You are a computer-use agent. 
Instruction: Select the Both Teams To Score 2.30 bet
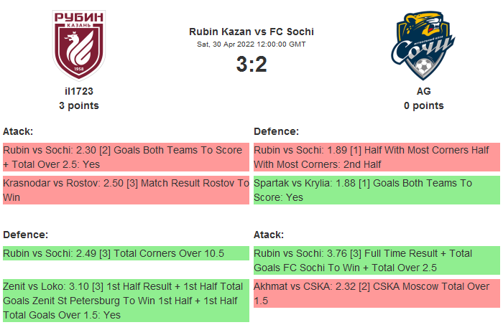[126, 157]
